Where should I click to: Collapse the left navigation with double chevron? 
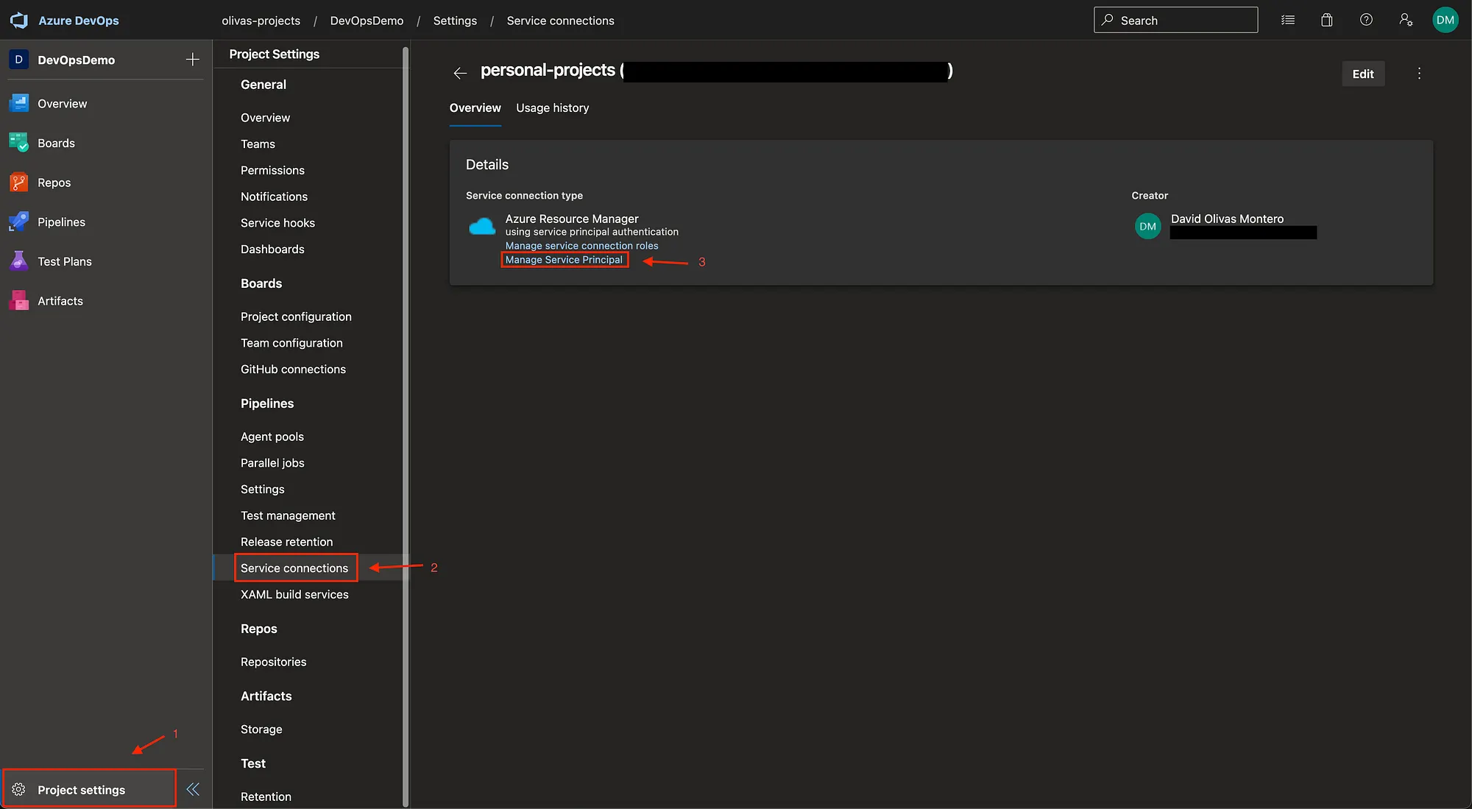[x=193, y=789]
